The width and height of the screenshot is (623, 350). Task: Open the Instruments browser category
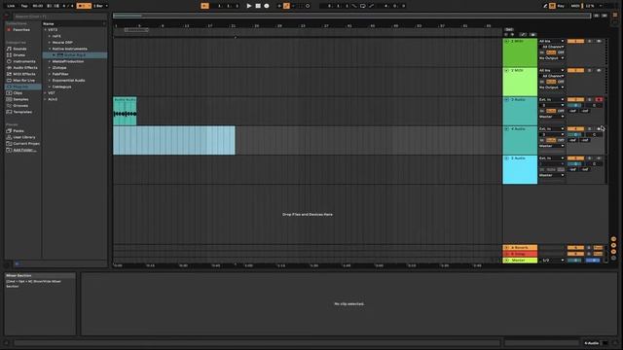coord(23,61)
